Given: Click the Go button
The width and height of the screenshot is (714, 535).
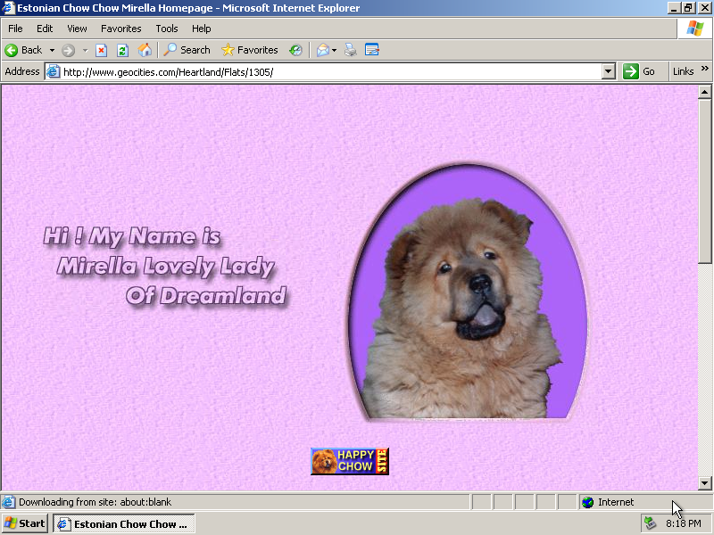Looking at the screenshot, I should [639, 71].
